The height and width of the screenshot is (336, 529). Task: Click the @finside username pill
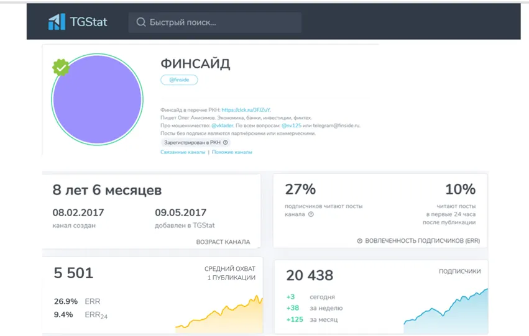point(179,80)
